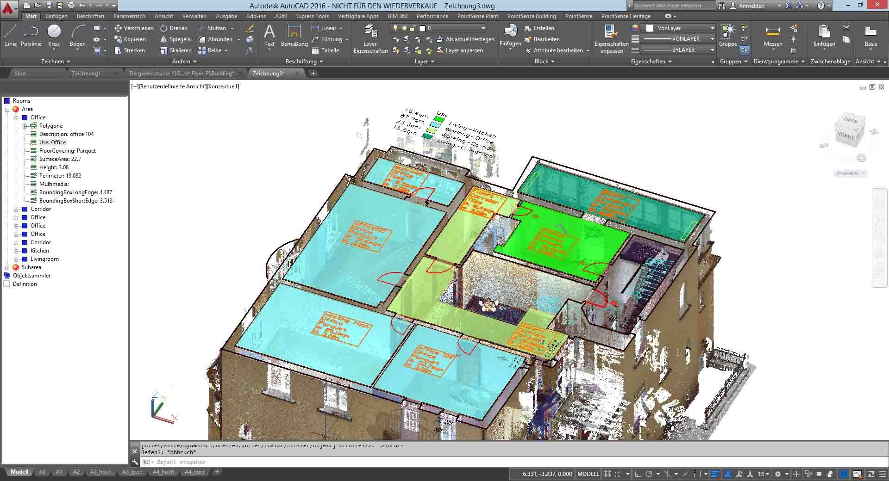Click Einfügen paste in Zwischenablage panel
889x481 pixels.
[824, 36]
